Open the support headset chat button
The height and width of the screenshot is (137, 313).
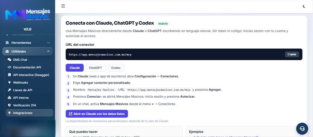tap(302, 128)
